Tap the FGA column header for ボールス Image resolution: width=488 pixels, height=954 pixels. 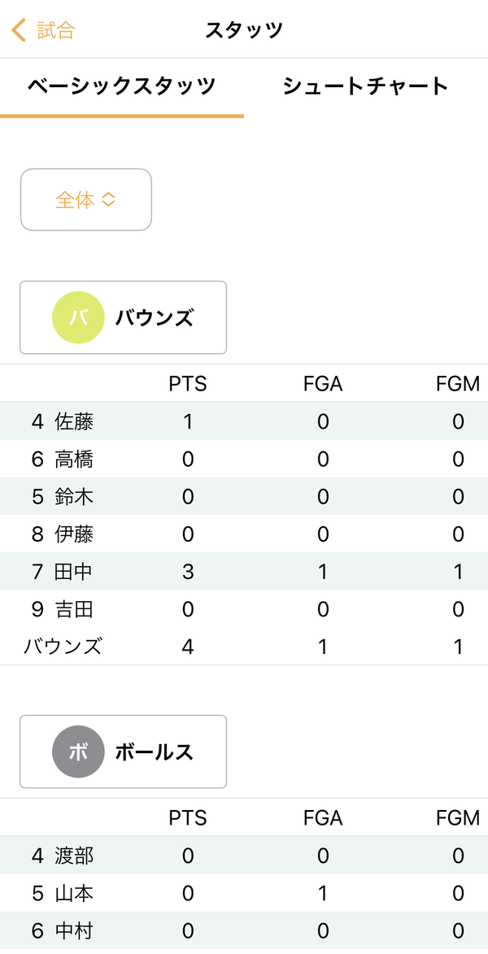pyautogui.click(x=323, y=818)
